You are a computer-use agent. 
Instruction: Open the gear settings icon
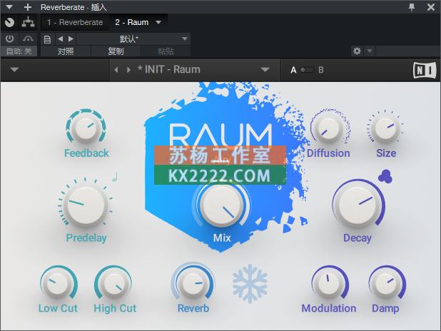pos(357,51)
